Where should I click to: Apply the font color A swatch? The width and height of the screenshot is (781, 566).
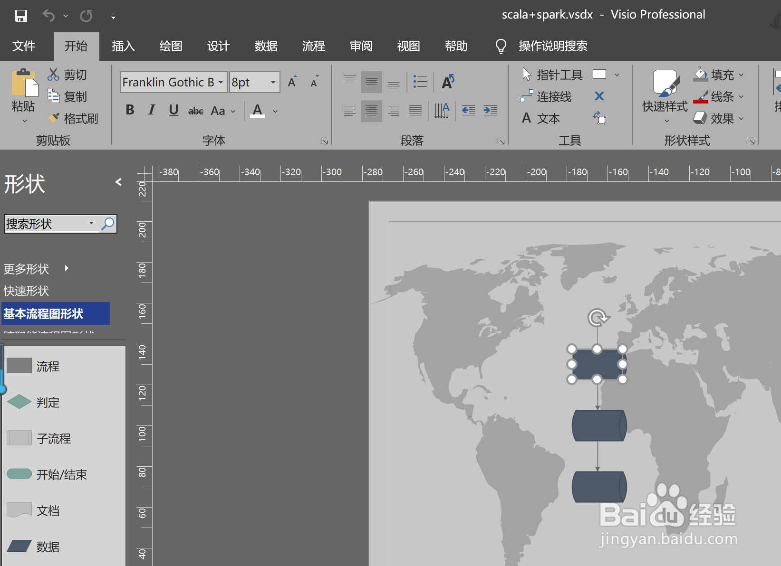pyautogui.click(x=258, y=111)
